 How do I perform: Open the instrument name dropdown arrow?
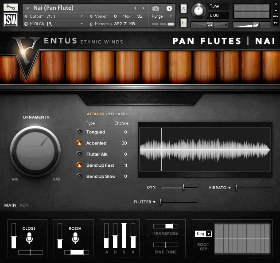27,8
